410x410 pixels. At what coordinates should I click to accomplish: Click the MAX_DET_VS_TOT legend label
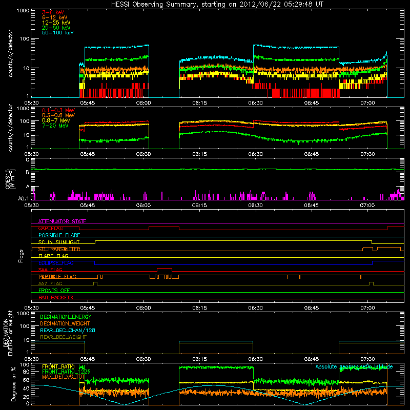pos(63,377)
